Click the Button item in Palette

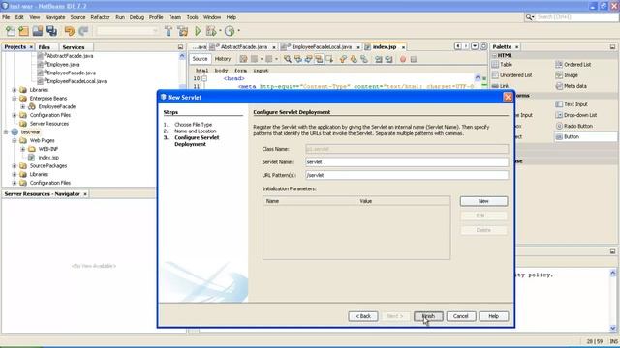pyautogui.click(x=585, y=137)
